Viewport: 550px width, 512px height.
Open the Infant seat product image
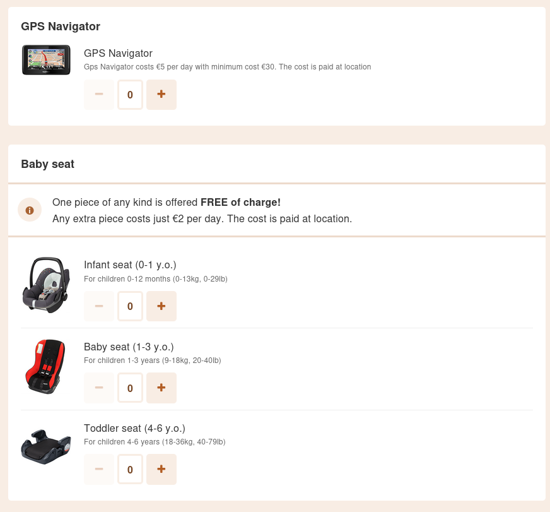[46, 285]
